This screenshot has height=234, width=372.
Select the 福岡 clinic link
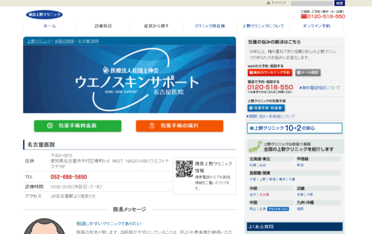coord(300,209)
